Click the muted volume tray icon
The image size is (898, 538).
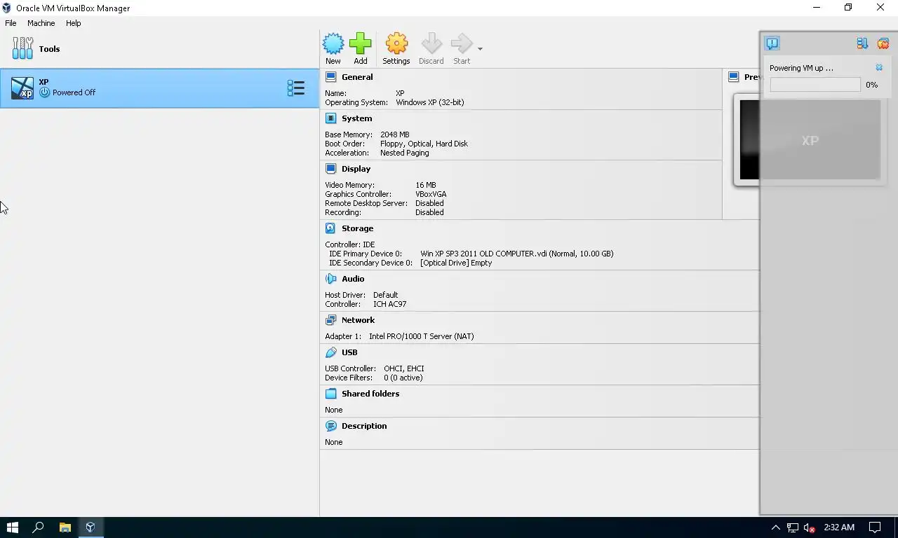click(810, 527)
